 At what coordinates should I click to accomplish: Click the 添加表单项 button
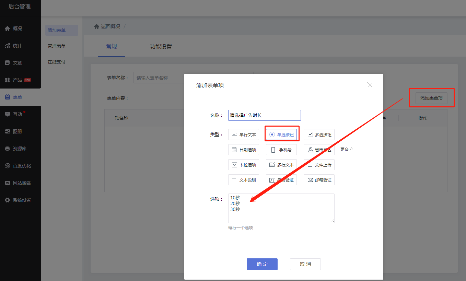click(431, 98)
